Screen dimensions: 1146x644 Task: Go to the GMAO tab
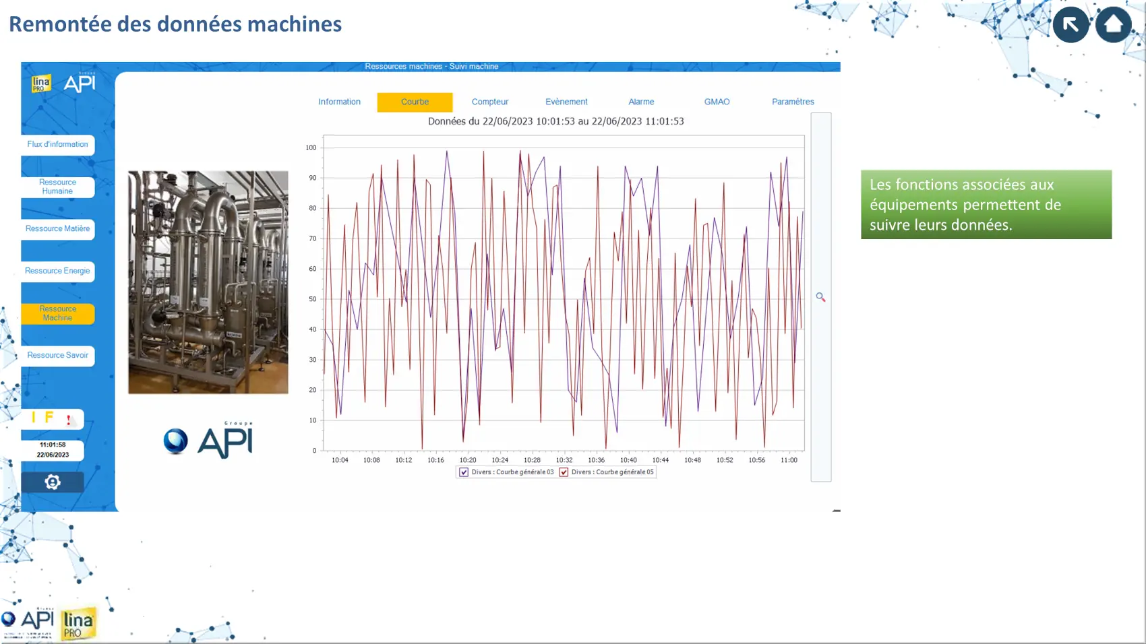717,102
